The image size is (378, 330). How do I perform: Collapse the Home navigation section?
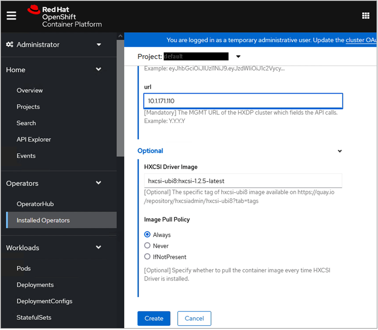pyautogui.click(x=98, y=69)
